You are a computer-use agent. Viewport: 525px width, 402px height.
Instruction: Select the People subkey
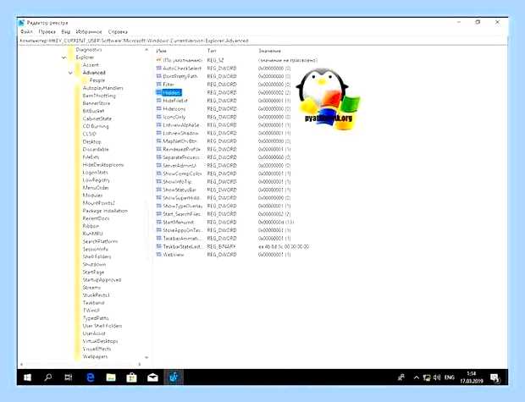click(97, 80)
